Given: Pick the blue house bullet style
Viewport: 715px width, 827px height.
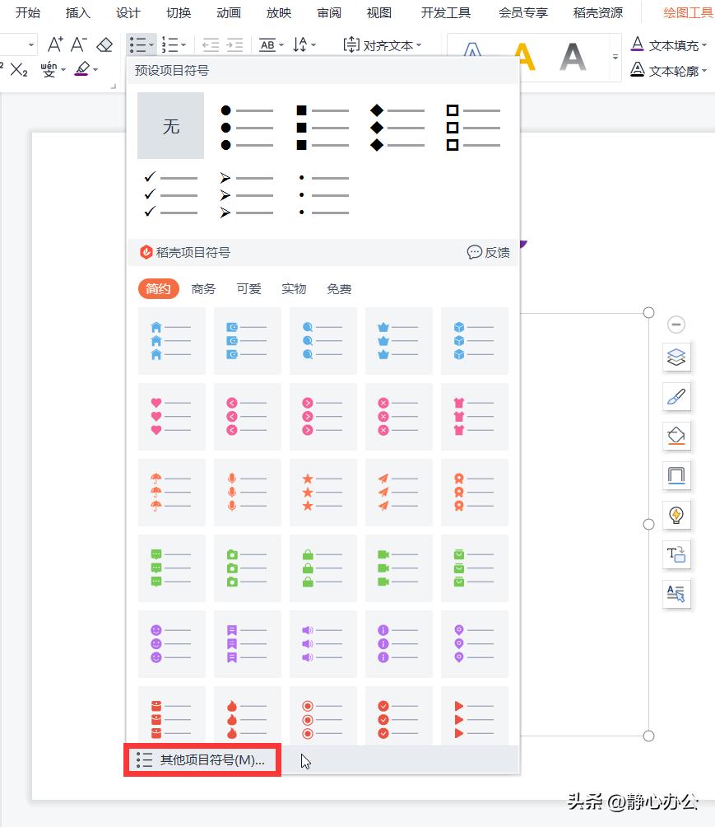Looking at the screenshot, I should coord(172,341).
